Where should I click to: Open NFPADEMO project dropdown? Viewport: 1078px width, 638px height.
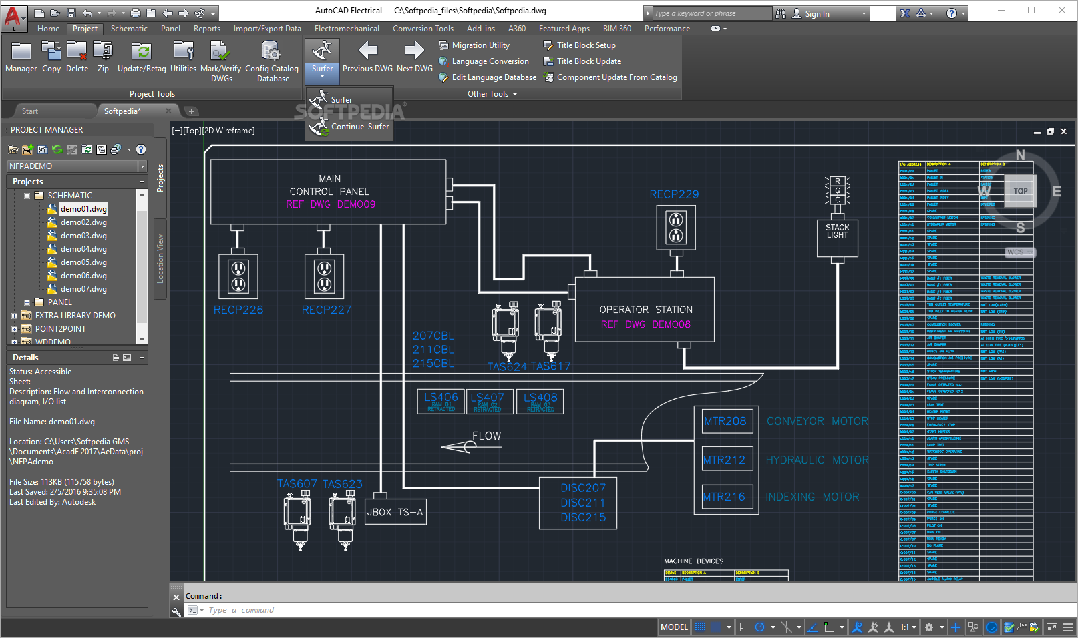pyautogui.click(x=142, y=166)
